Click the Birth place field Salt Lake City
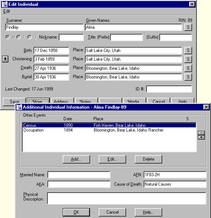 point(134,51)
